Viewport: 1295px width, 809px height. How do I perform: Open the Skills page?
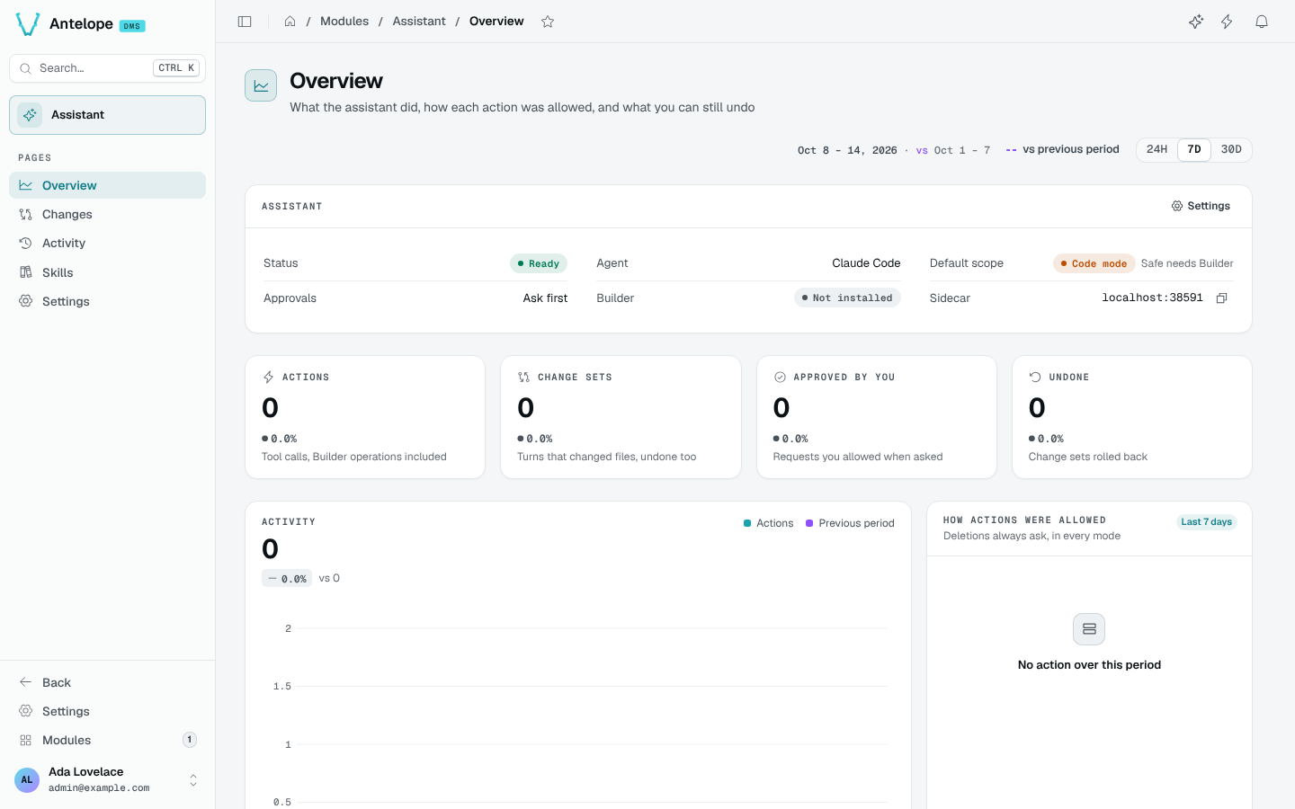click(x=107, y=272)
